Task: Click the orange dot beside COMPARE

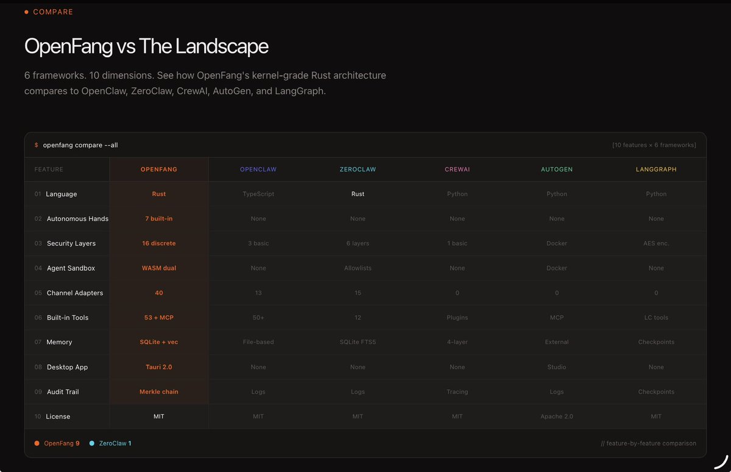Action: point(26,12)
